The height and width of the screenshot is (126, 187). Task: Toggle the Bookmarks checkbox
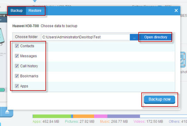[x=17, y=76]
